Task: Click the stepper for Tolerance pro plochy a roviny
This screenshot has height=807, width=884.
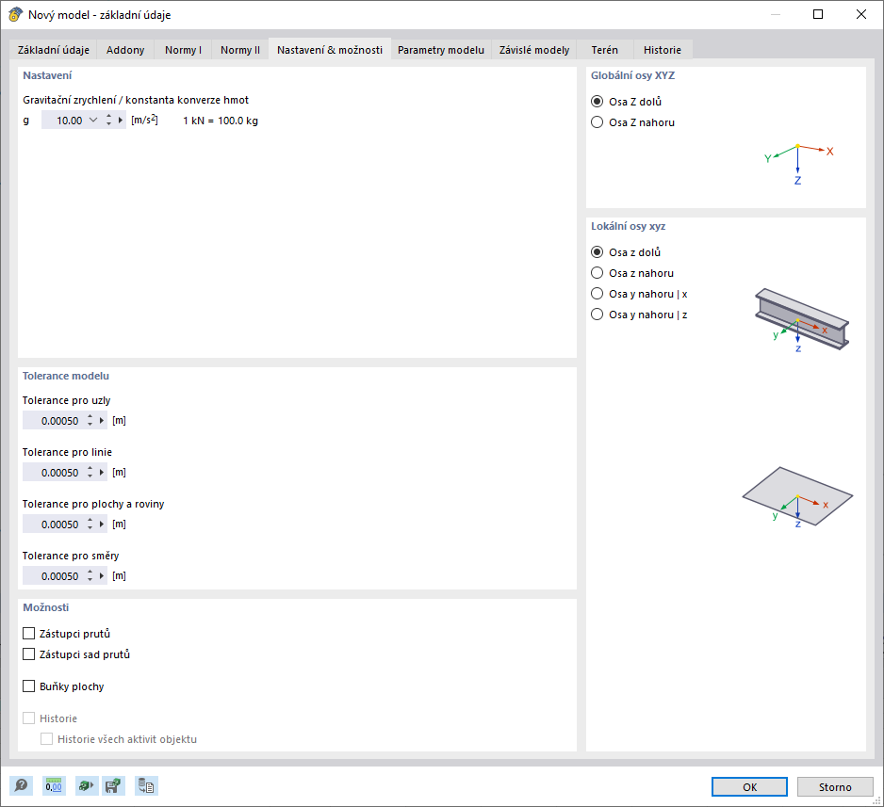Action: point(90,525)
